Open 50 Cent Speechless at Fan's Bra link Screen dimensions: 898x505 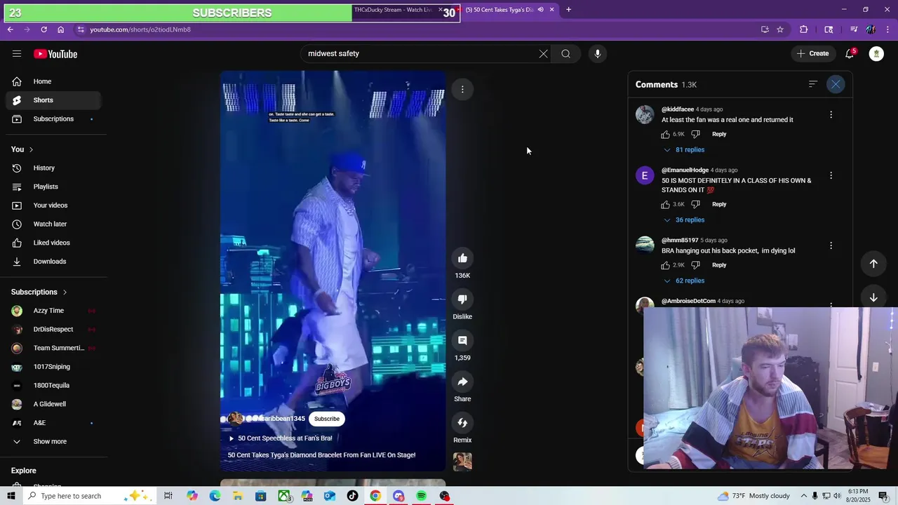(281, 438)
